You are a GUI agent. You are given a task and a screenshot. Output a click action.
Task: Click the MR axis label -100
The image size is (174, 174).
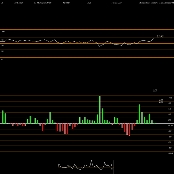[171, 153]
